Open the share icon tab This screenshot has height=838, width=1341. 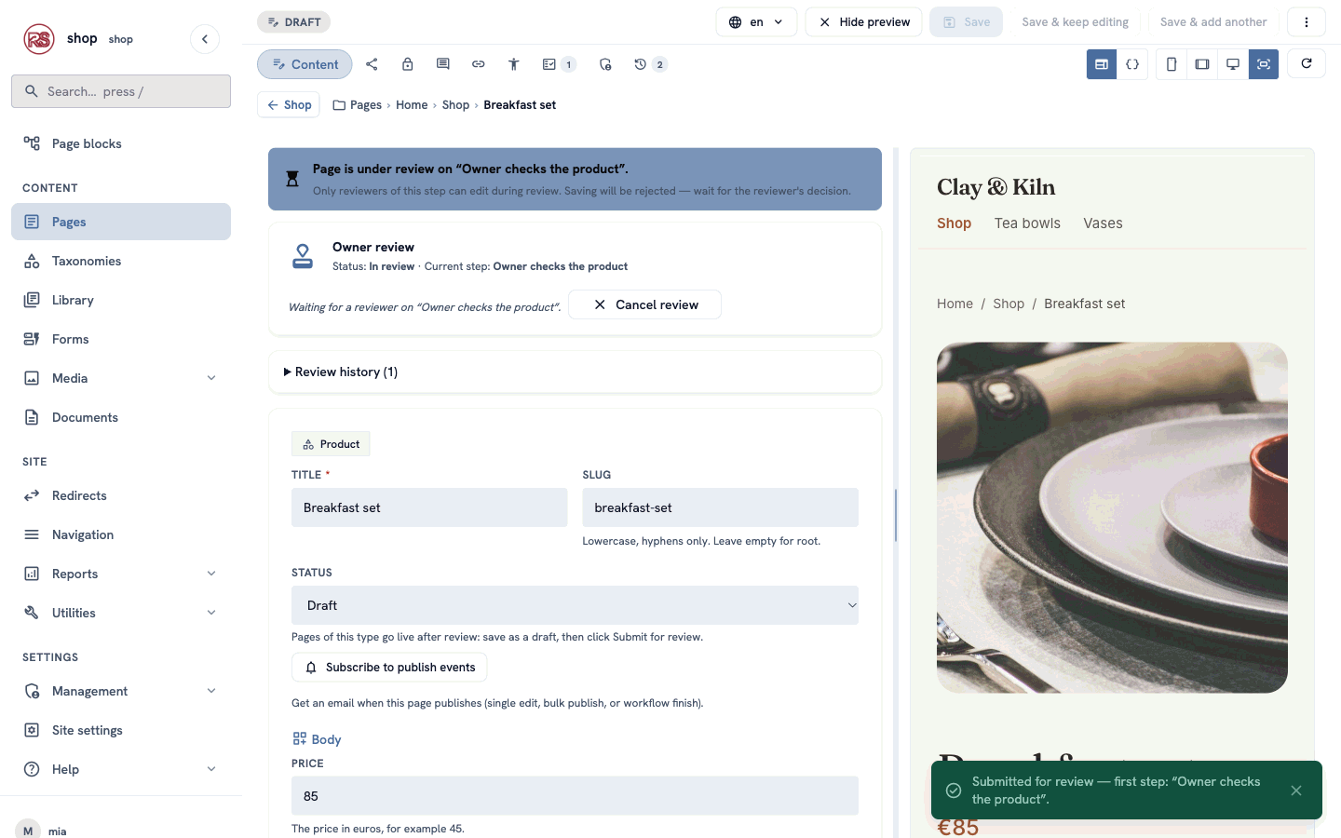click(372, 64)
